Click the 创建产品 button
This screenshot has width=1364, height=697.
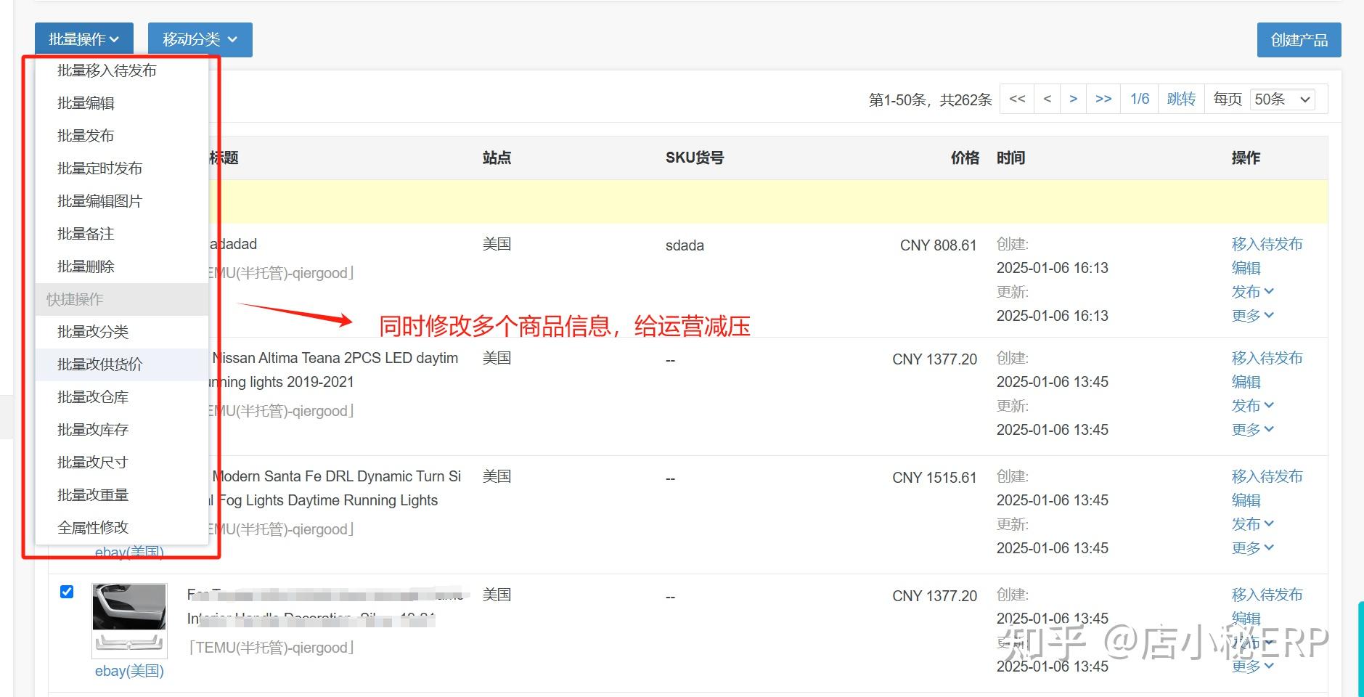coord(1299,40)
